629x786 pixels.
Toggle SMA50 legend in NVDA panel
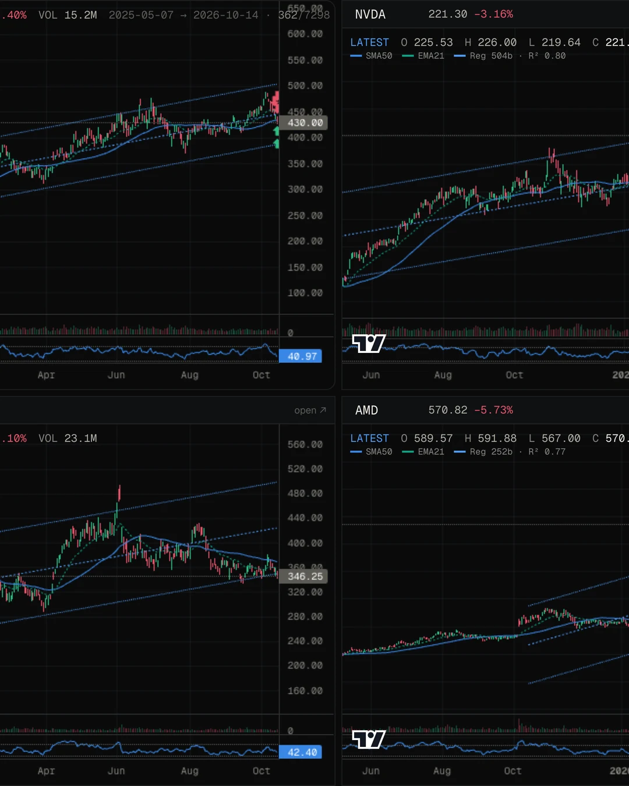(x=372, y=56)
